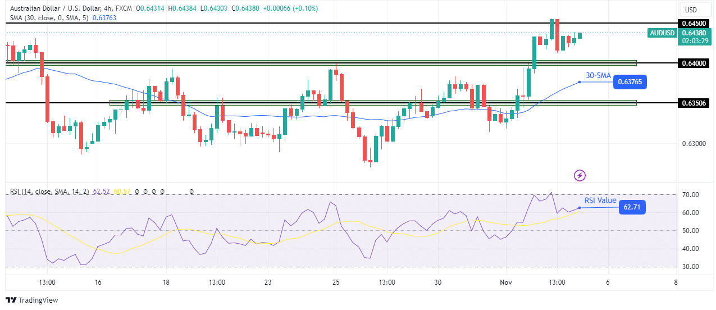The image size is (716, 310).
Task: Click the 8 date label on time axis
Action: point(676,282)
